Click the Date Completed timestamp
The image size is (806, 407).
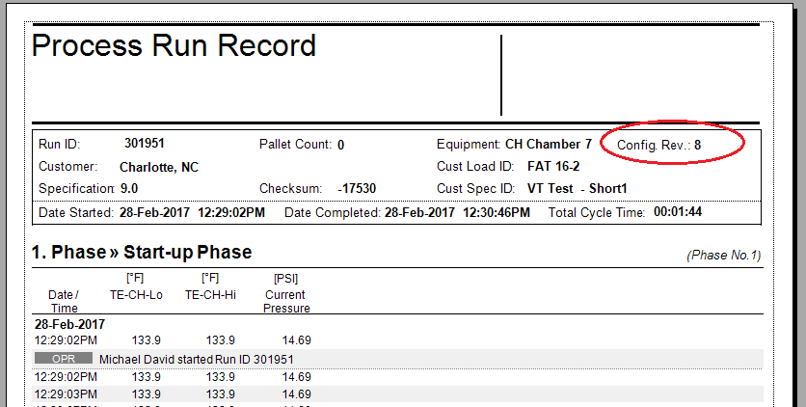(456, 211)
